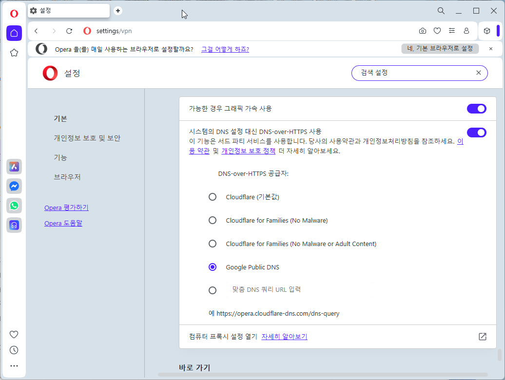The height and width of the screenshot is (380, 505).
Task: Choose the 맞춤 DNS 쿼리 URL 입력 option
Action: (213, 290)
